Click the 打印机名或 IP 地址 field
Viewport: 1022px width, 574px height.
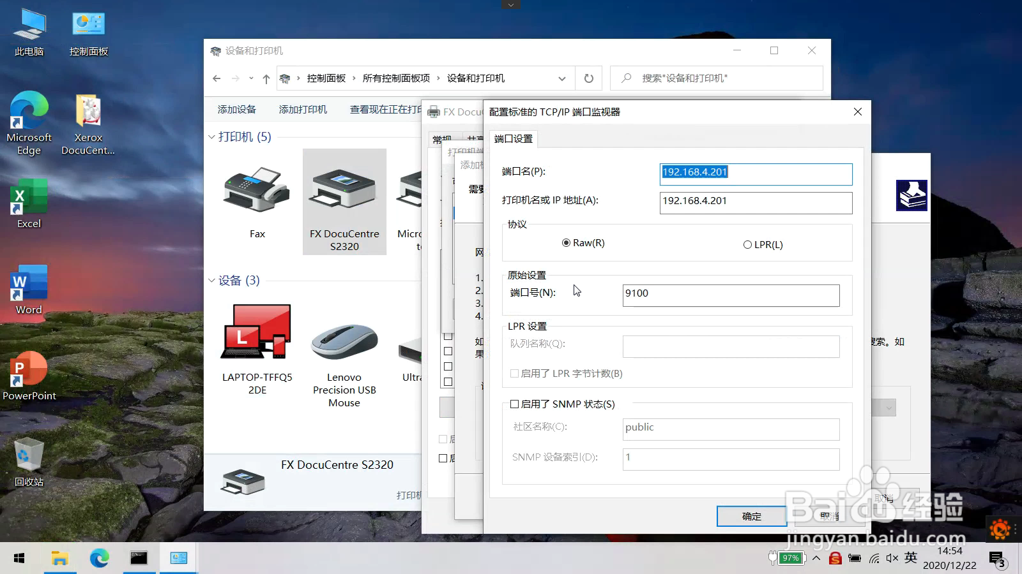756,203
